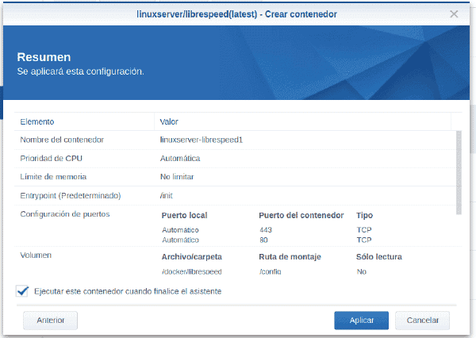Viewport: 476px width, 338px height.
Task: Click the 'Puerto local' subheader
Action: pyautogui.click(x=184, y=215)
